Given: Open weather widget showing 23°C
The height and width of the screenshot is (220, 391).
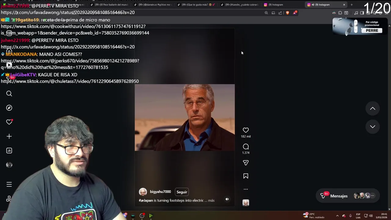Looking at the screenshot, I should coord(314,215).
